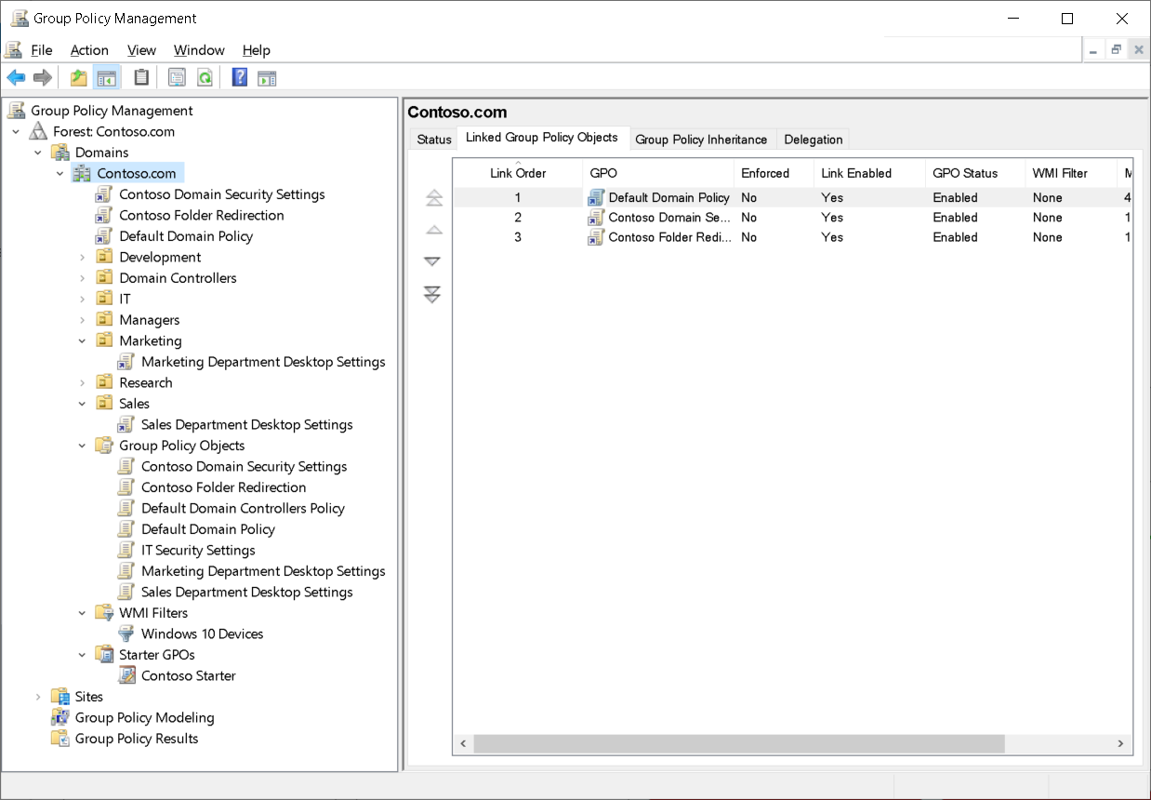The image size is (1151, 800).
Task: Navigate back using the Back arrow icon
Action: pos(15,77)
